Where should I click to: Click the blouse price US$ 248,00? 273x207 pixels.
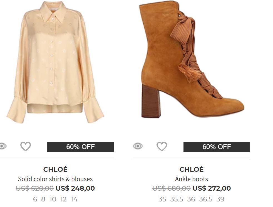tap(75, 188)
